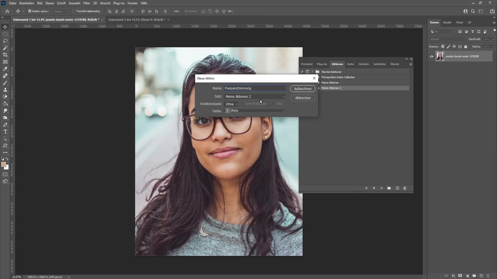Open layer effects fx icon
This screenshot has height=279, width=497.
(x=454, y=276)
